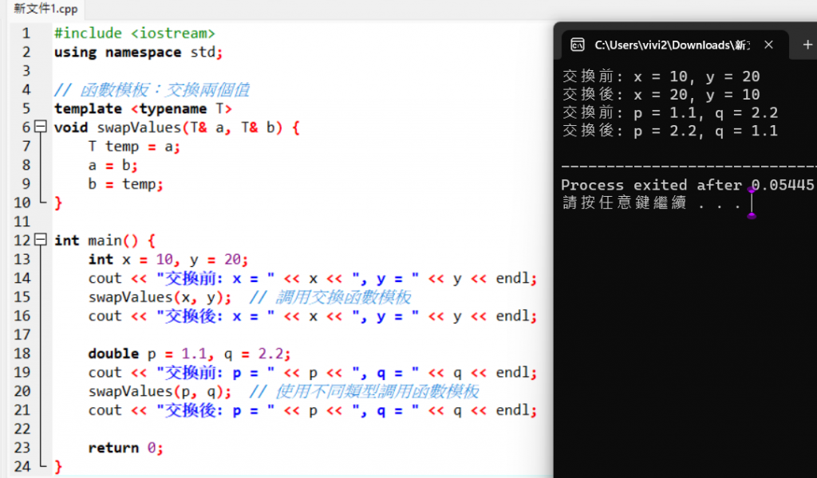Screen dimensions: 817x478
Task: Click the '#include <iostream>' line
Action: coord(134,33)
